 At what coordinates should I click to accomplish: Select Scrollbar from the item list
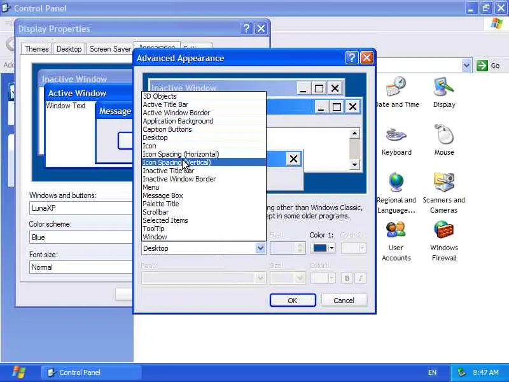pyautogui.click(x=204, y=212)
